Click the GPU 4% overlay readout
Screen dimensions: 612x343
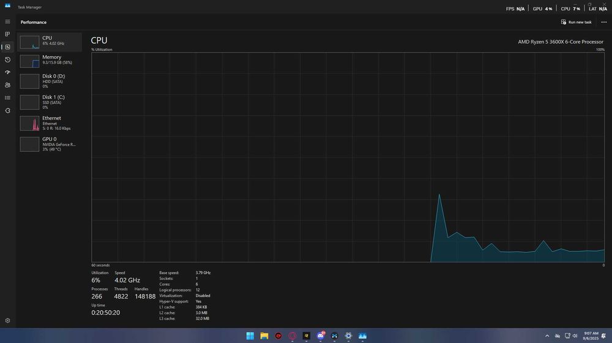[542, 9]
